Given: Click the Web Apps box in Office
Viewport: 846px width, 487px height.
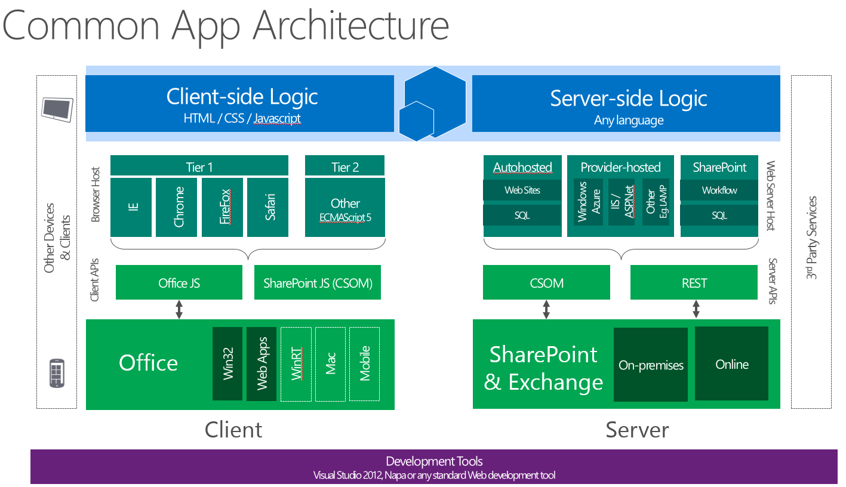Looking at the screenshot, I should tap(262, 363).
